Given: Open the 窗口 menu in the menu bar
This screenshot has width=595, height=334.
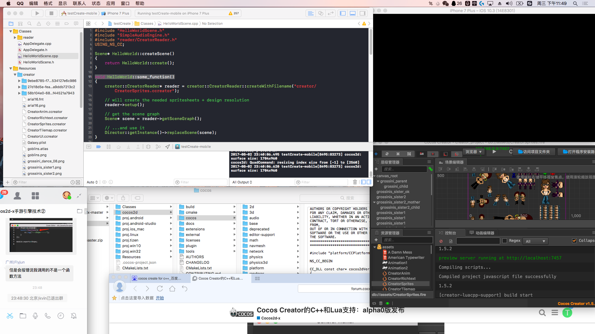Looking at the screenshot, I should click(125, 3).
